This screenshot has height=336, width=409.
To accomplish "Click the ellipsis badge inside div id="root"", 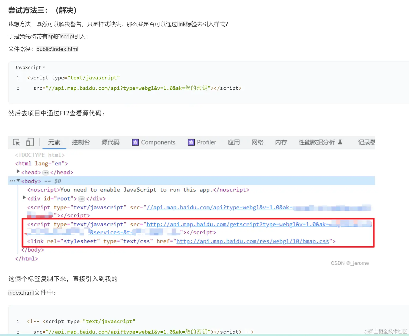I will click(x=82, y=199).
